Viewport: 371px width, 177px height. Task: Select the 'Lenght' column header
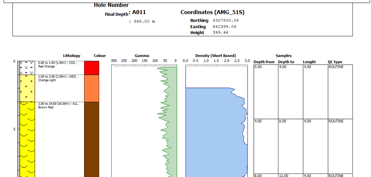pos(309,62)
